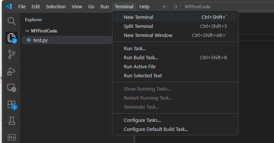Open the Selection menu
The width and height of the screenshot is (274, 143).
(x=56, y=7)
